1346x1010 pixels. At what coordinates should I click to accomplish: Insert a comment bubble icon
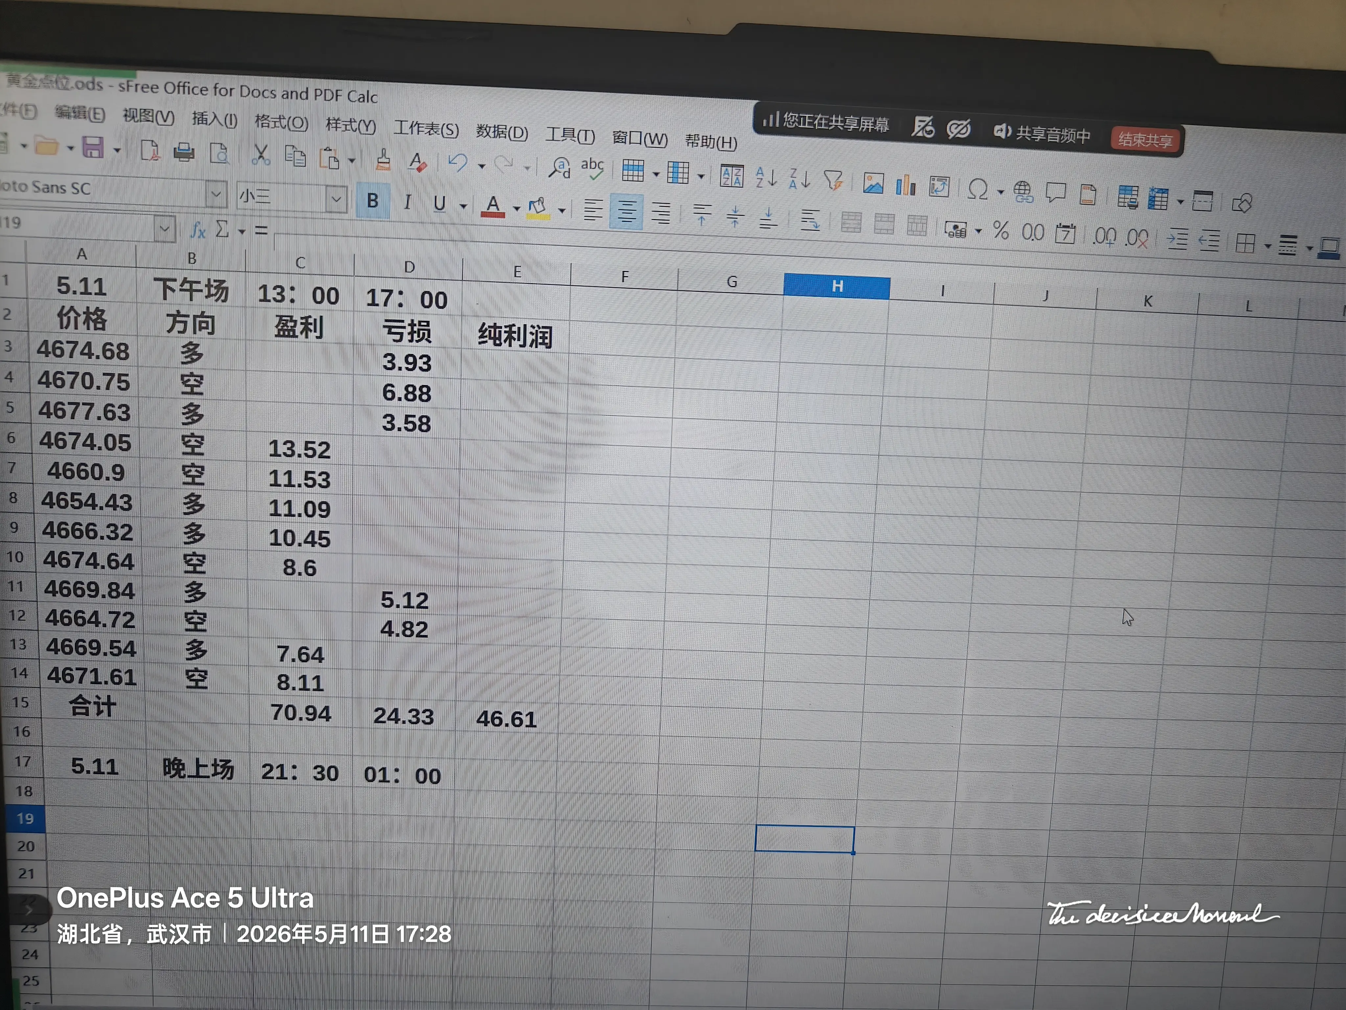(1056, 193)
